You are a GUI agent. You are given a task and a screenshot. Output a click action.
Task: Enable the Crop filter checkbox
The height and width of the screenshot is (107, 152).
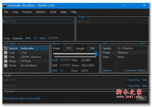tap(6, 52)
